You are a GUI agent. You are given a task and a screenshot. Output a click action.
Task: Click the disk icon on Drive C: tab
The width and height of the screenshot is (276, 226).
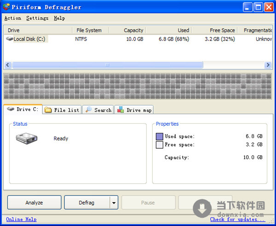pos(11,109)
